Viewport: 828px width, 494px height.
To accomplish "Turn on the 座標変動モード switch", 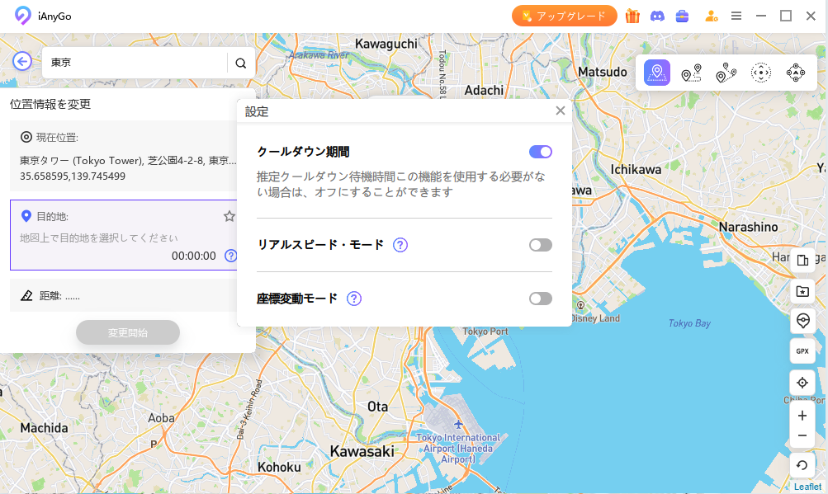I will (540, 299).
